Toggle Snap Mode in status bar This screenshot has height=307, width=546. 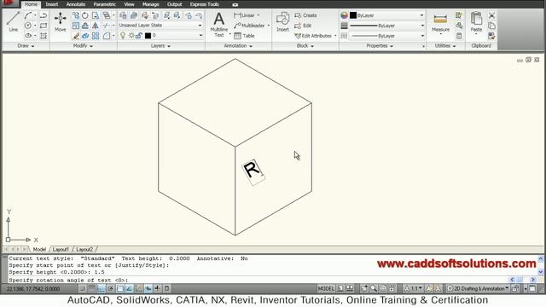coord(83,288)
